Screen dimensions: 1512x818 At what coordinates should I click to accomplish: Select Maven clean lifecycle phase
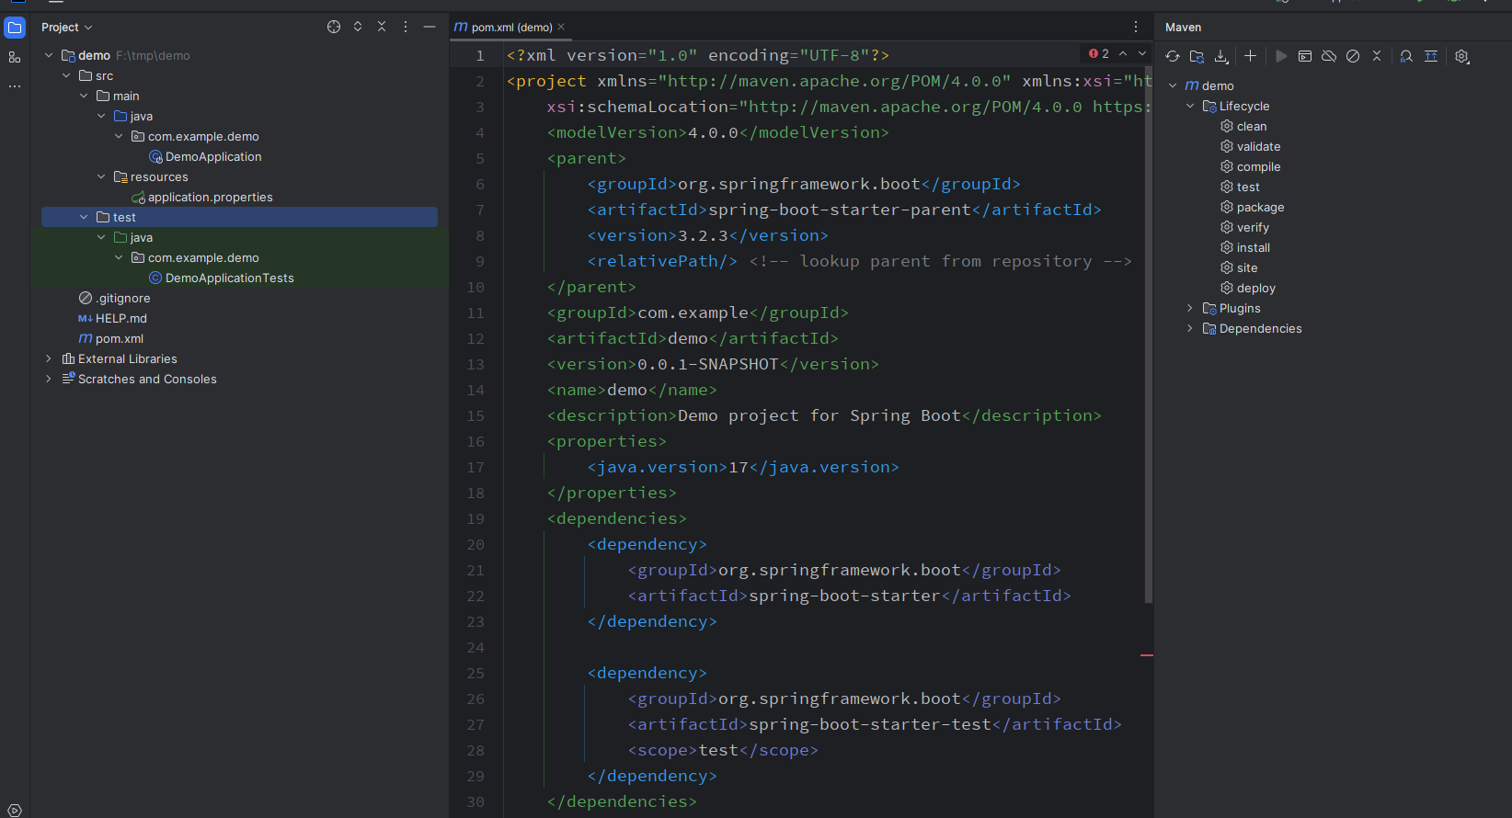pos(1252,126)
